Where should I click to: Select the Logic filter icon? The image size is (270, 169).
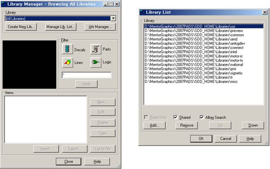click(x=96, y=62)
